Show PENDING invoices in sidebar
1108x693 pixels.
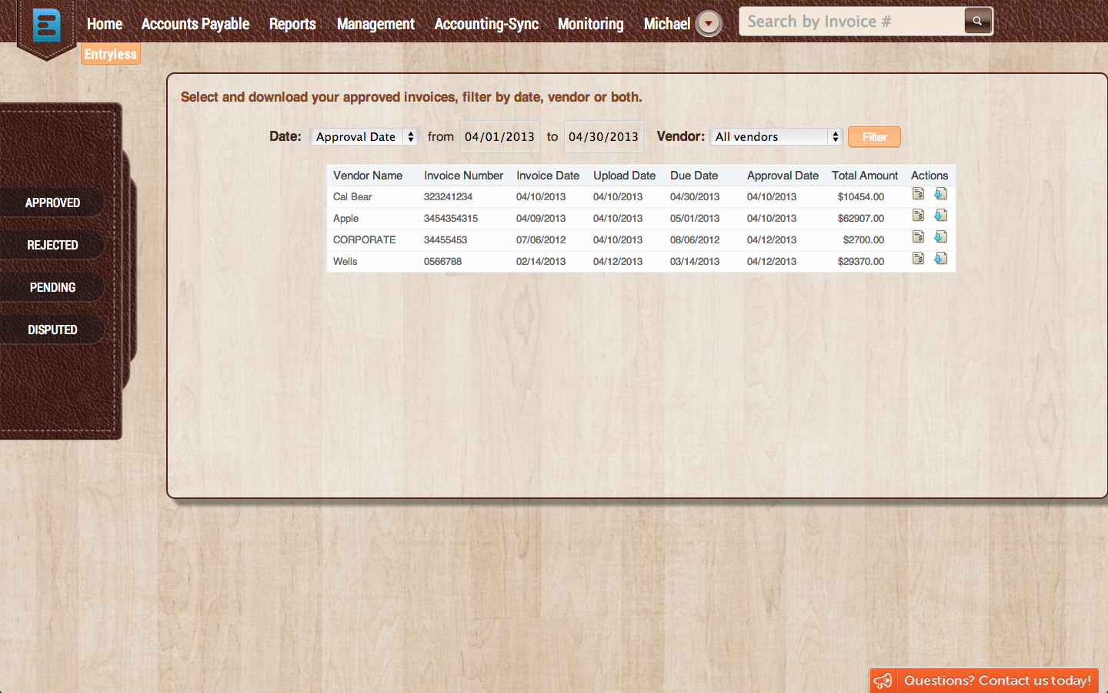tap(52, 287)
